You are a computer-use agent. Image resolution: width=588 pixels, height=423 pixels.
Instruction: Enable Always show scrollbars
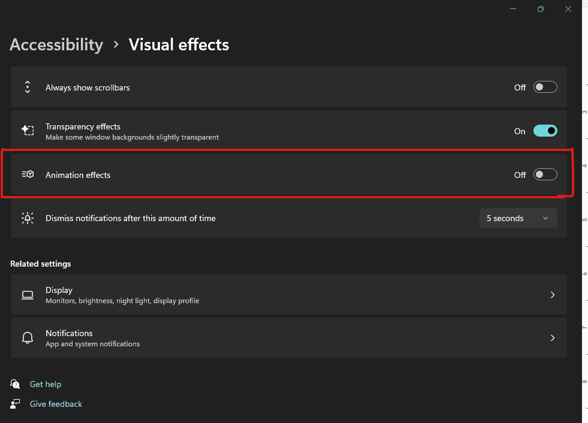pos(545,86)
